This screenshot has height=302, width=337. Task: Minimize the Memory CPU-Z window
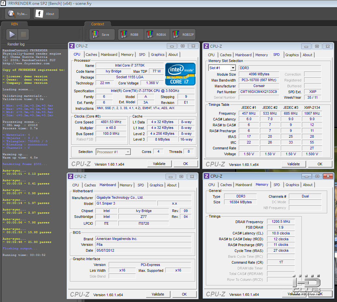click(x=306, y=176)
